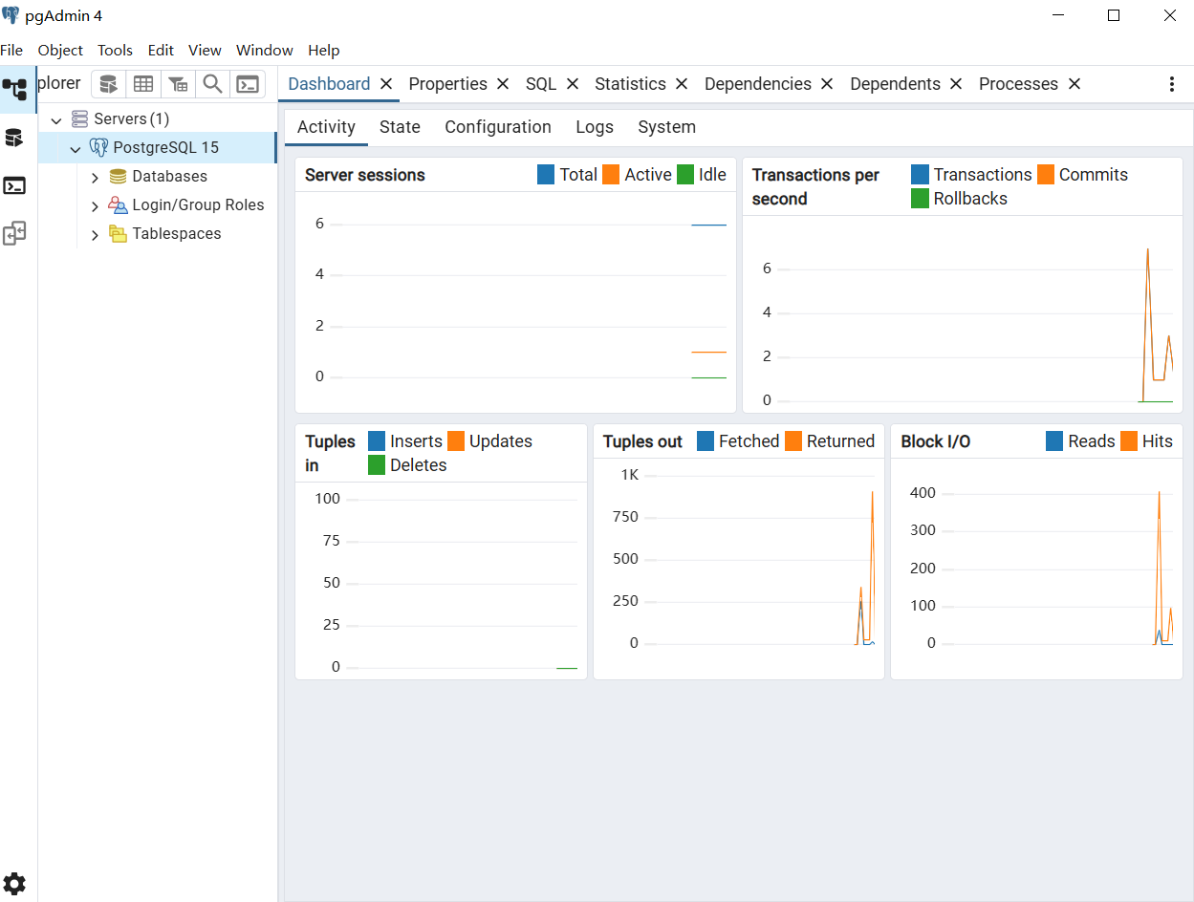The image size is (1194, 902).
Task: Collapse the PostgreSQL 15 server node
Action: click(76, 148)
